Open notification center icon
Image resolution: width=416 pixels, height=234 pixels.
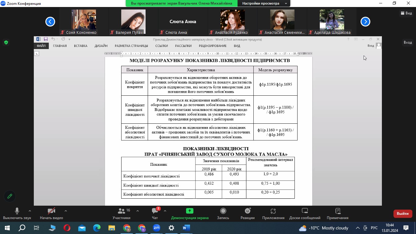click(406, 228)
